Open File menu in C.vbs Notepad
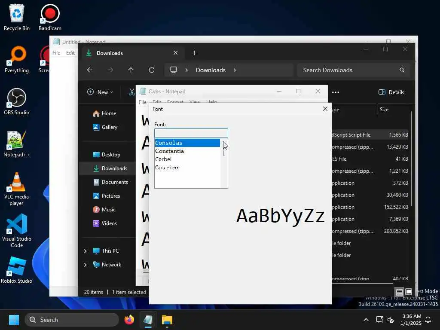Image resolution: width=440 pixels, height=330 pixels. coord(143,102)
